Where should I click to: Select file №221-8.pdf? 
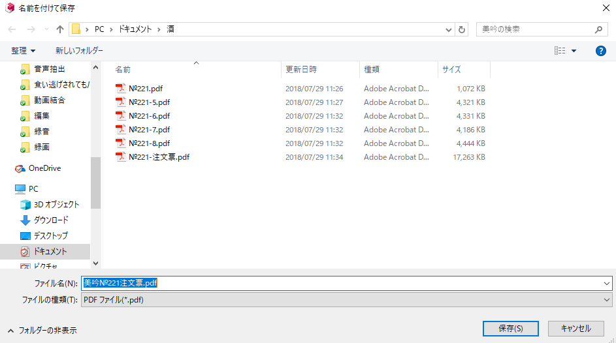pos(150,143)
